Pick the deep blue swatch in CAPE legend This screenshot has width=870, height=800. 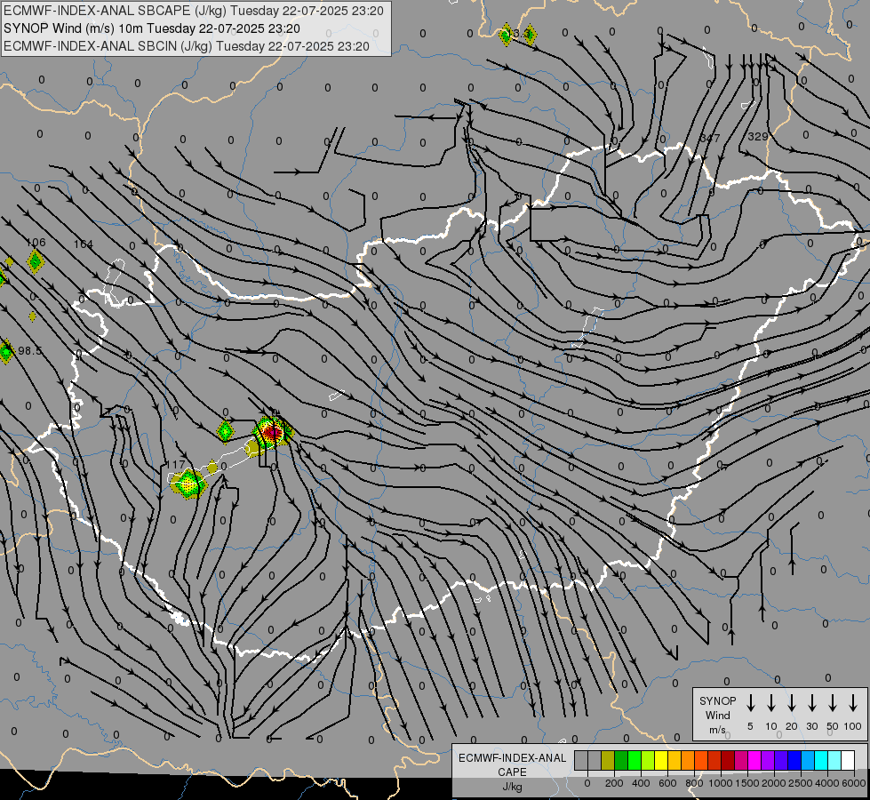(794, 761)
